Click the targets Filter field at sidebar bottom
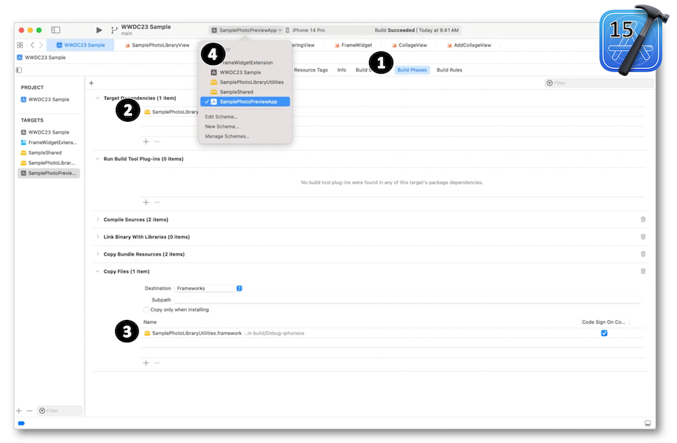 (60, 411)
